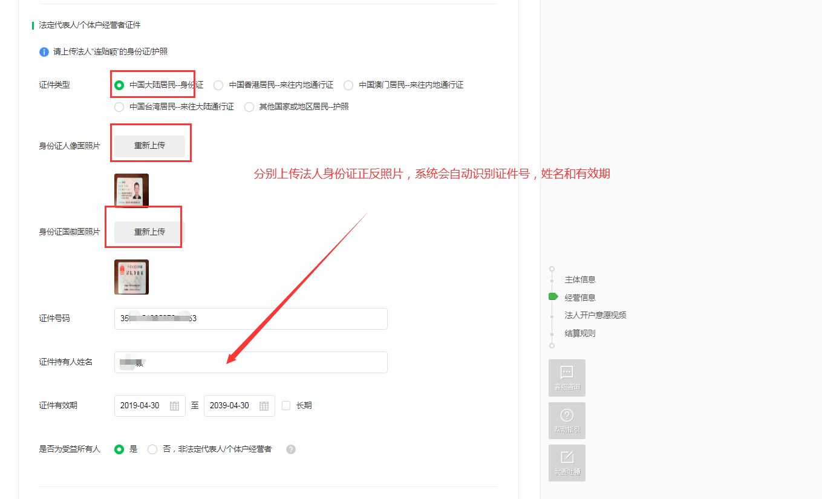Jump to 结算规则 step in sidebar
Screen dimensions: 822x499
point(579,333)
